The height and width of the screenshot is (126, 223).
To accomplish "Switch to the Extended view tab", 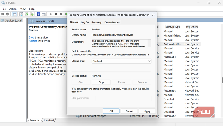I will (35, 120).
